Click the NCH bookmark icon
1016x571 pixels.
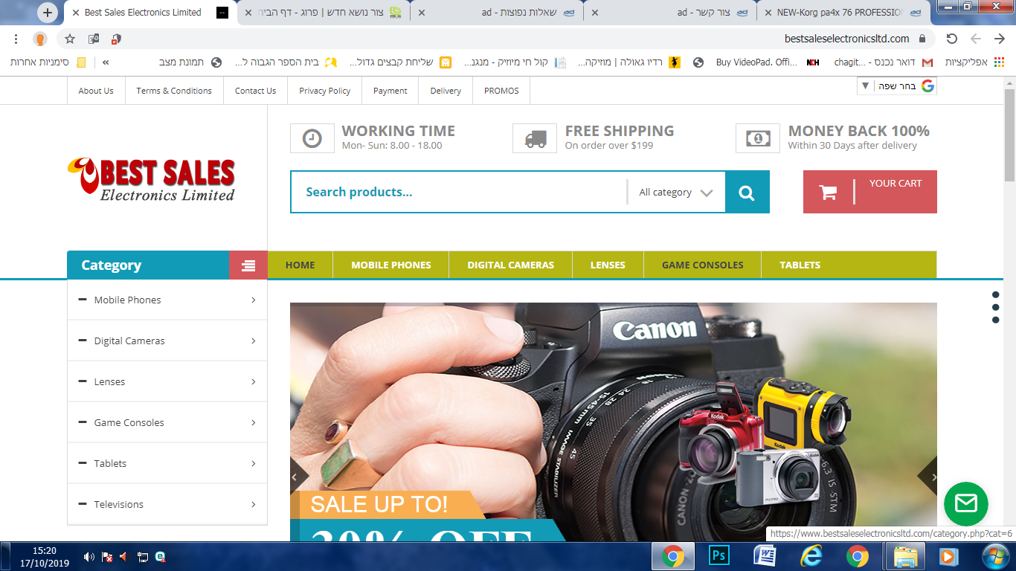pyautogui.click(x=813, y=62)
